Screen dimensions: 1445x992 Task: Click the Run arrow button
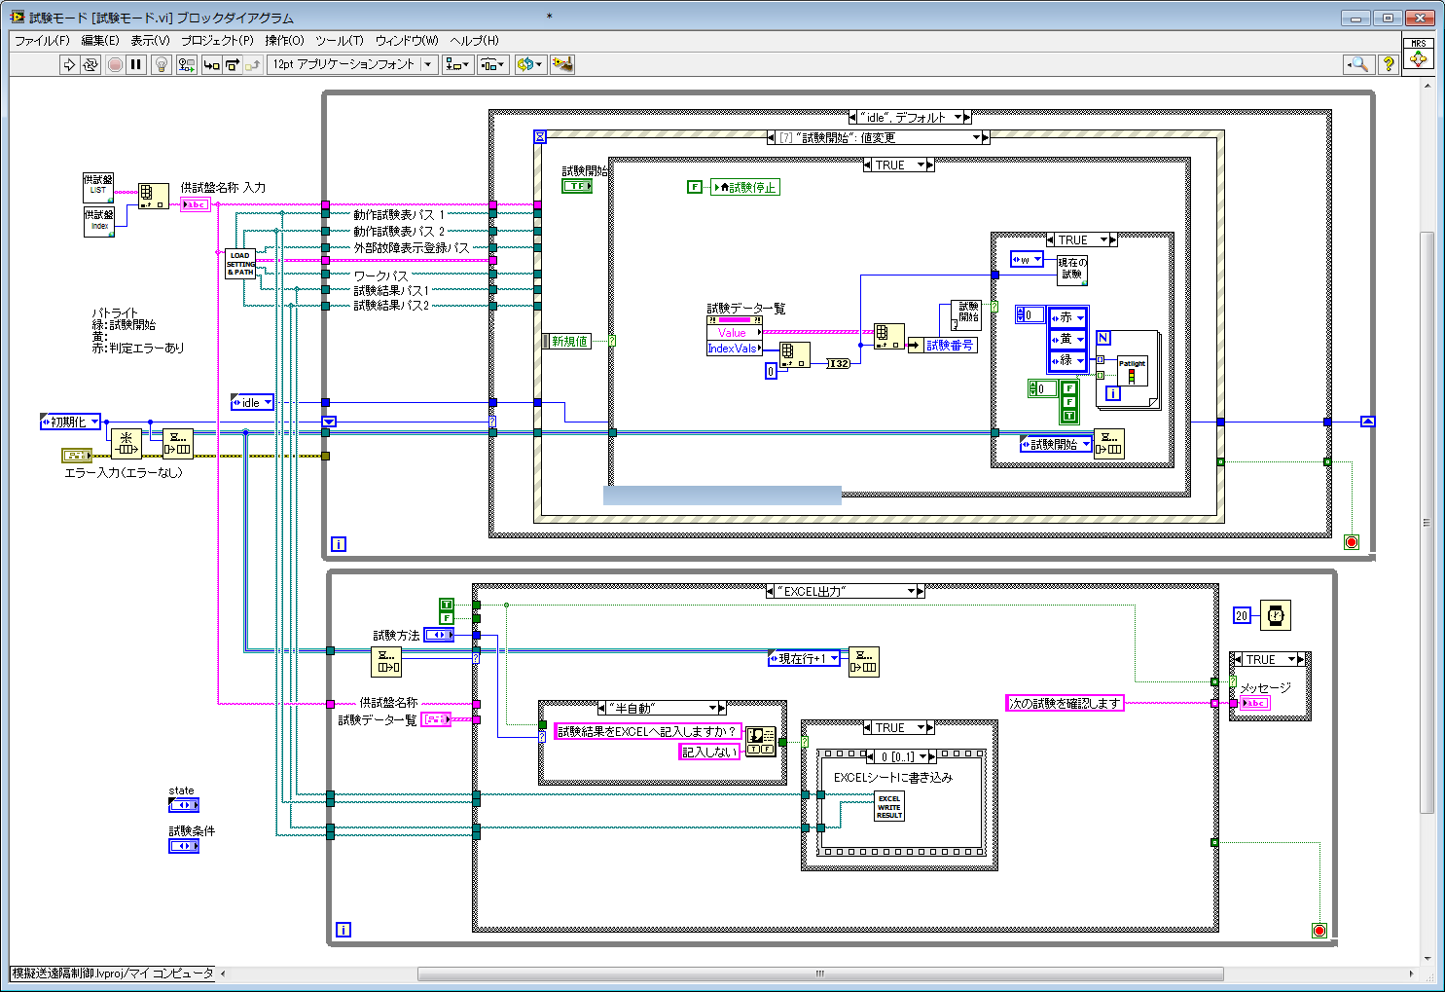coord(69,64)
